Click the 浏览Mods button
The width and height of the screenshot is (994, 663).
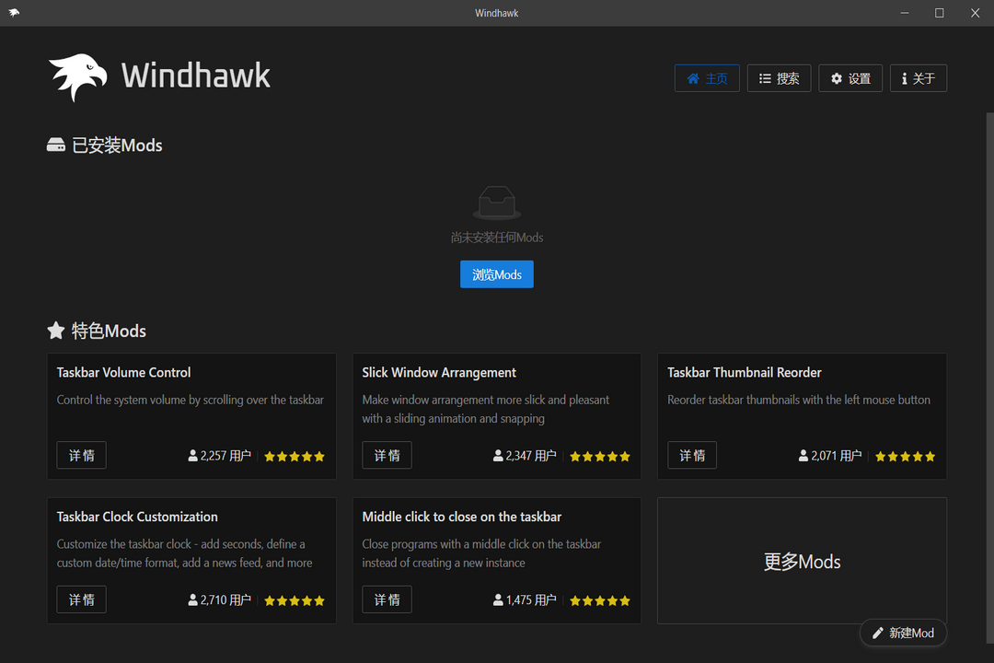pyautogui.click(x=497, y=273)
